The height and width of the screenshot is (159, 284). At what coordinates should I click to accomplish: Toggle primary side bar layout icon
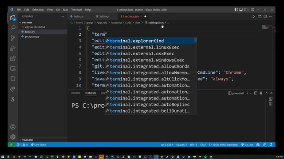pyautogui.click(x=236, y=10)
